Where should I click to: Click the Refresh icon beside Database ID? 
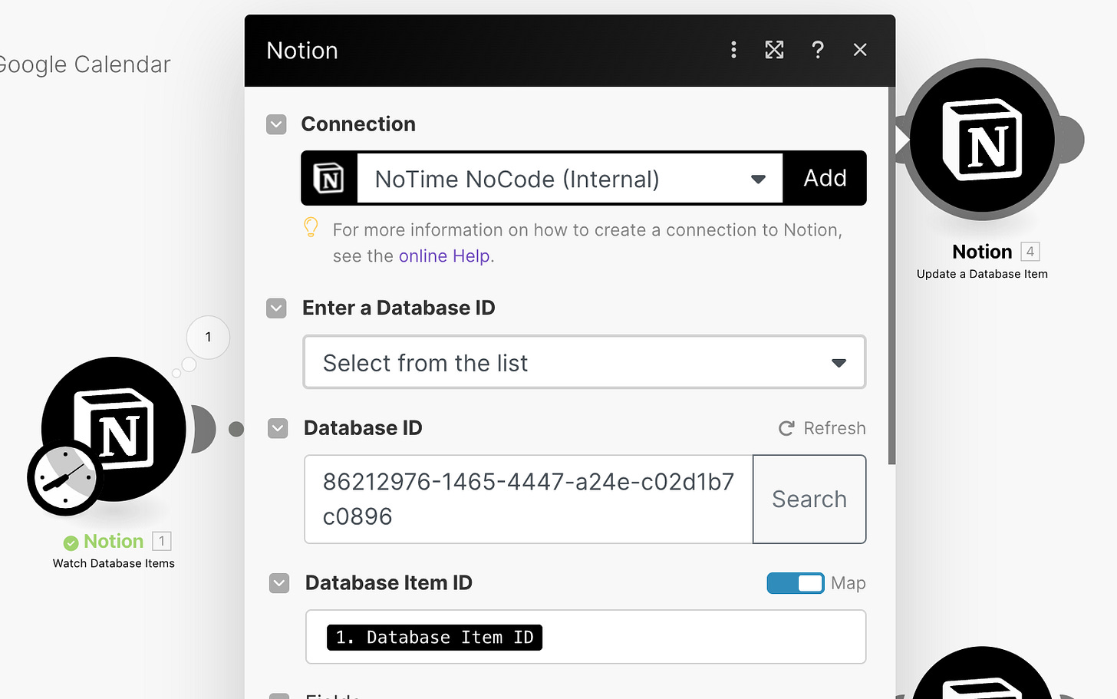[x=786, y=428]
